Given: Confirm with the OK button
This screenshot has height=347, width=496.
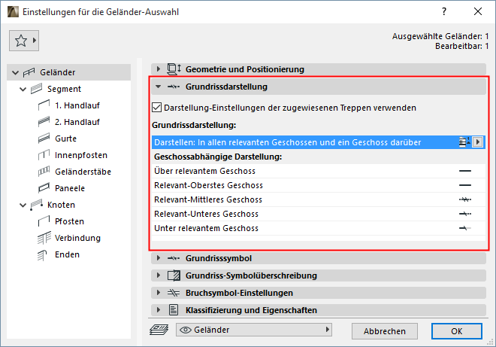Looking at the screenshot, I should (x=456, y=330).
